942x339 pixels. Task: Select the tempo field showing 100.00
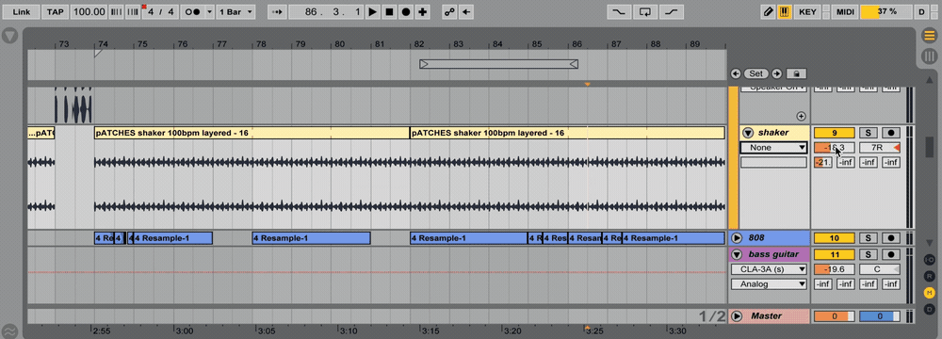pyautogui.click(x=89, y=11)
